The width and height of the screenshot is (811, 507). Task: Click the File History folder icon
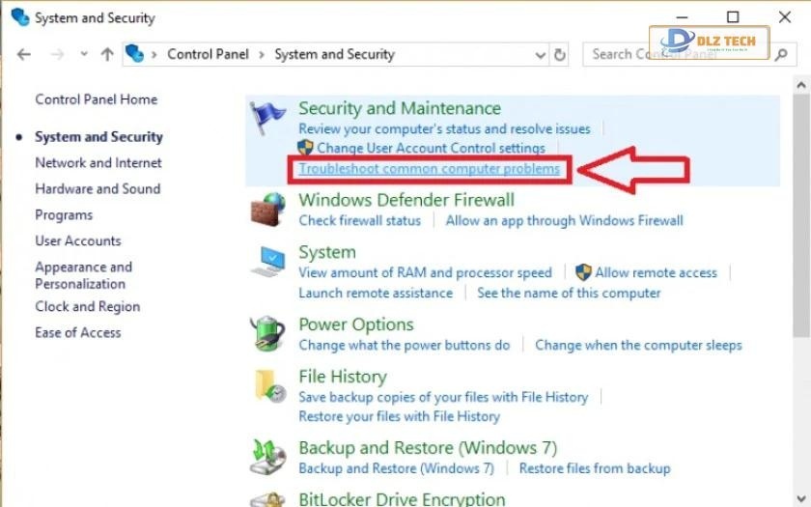pyautogui.click(x=267, y=386)
